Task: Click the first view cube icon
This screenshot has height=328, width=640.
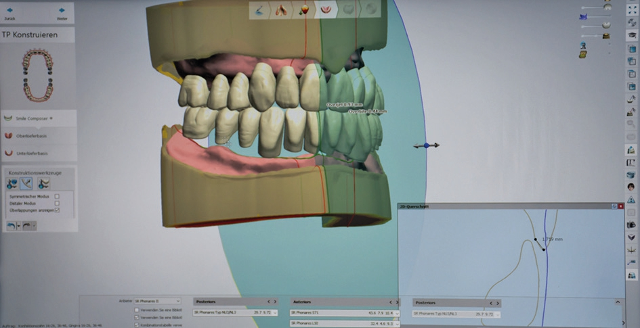Action: [631, 49]
